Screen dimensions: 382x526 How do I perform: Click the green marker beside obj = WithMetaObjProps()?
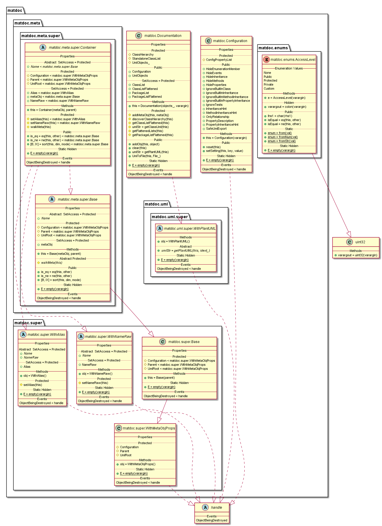tap(118, 464)
